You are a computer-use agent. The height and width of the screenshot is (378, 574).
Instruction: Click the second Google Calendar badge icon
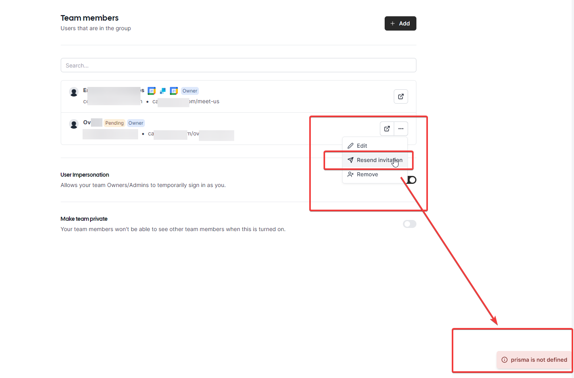[x=174, y=91]
